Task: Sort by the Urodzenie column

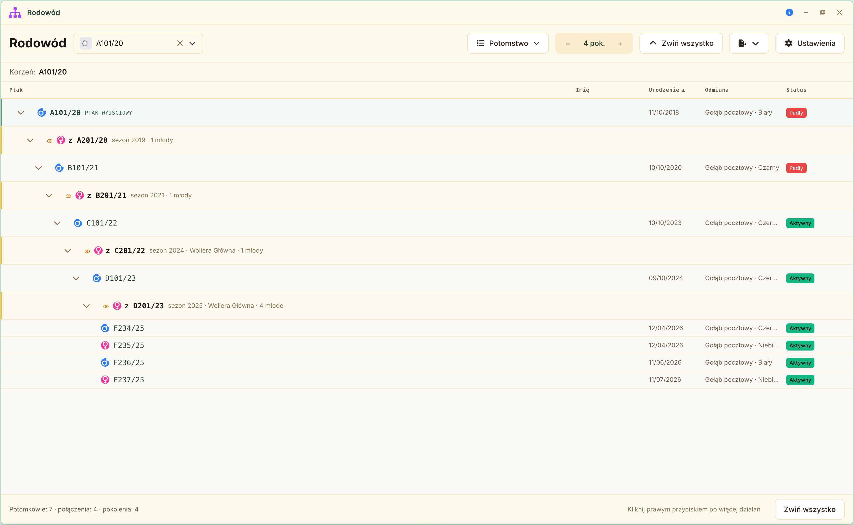Action: click(x=667, y=90)
